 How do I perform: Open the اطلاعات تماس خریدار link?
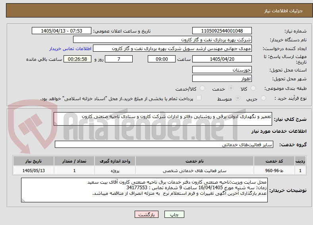tap(70, 48)
